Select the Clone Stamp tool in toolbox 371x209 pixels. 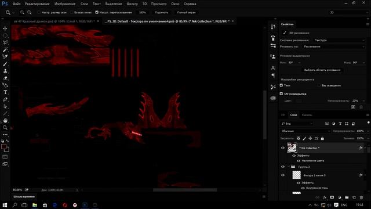5,71
